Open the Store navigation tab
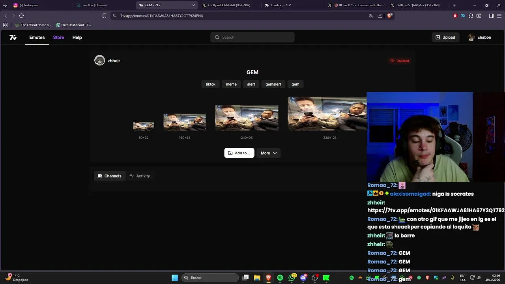 [x=58, y=37]
